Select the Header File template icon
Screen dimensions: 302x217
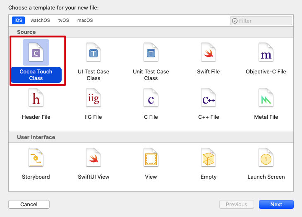[x=36, y=98]
